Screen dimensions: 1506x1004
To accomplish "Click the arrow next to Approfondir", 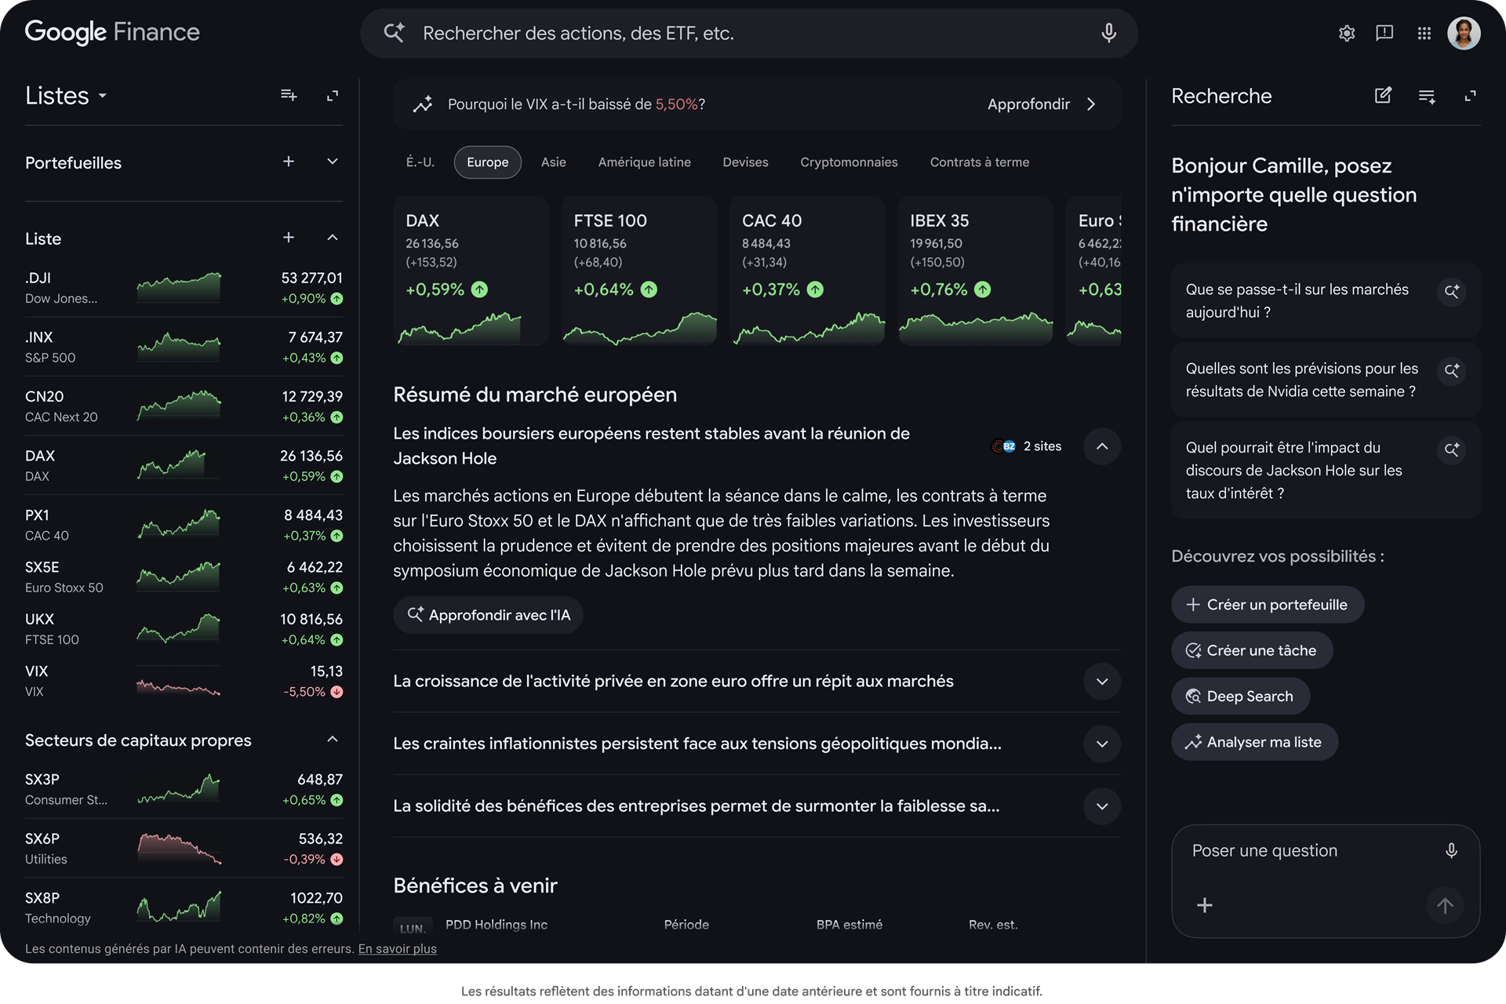I will (x=1091, y=104).
